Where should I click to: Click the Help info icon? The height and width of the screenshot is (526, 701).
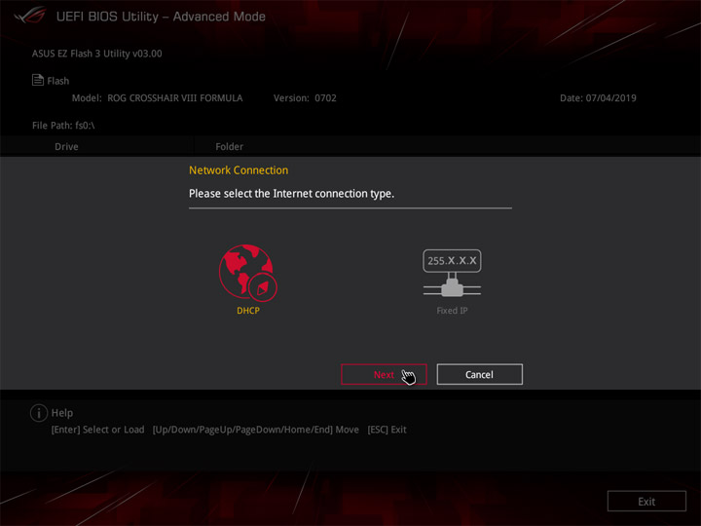(39, 413)
